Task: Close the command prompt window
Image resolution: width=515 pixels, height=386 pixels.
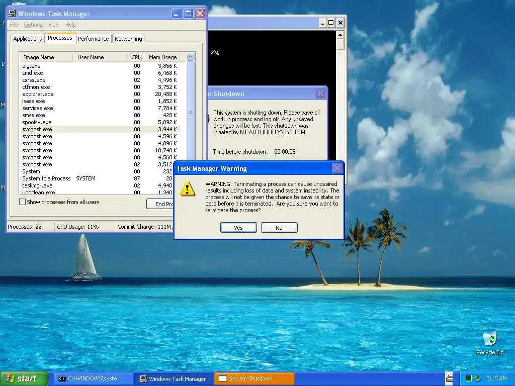Action: 340,23
